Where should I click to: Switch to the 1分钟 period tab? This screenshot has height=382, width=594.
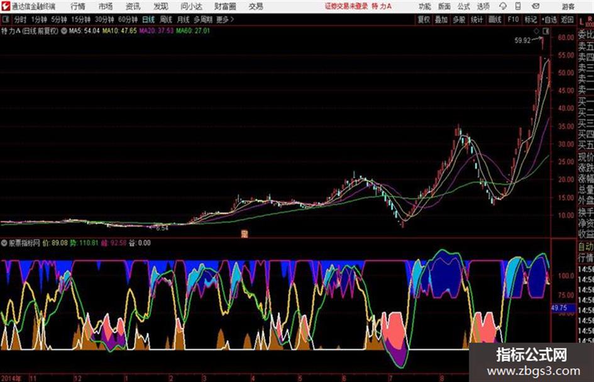tap(39, 19)
